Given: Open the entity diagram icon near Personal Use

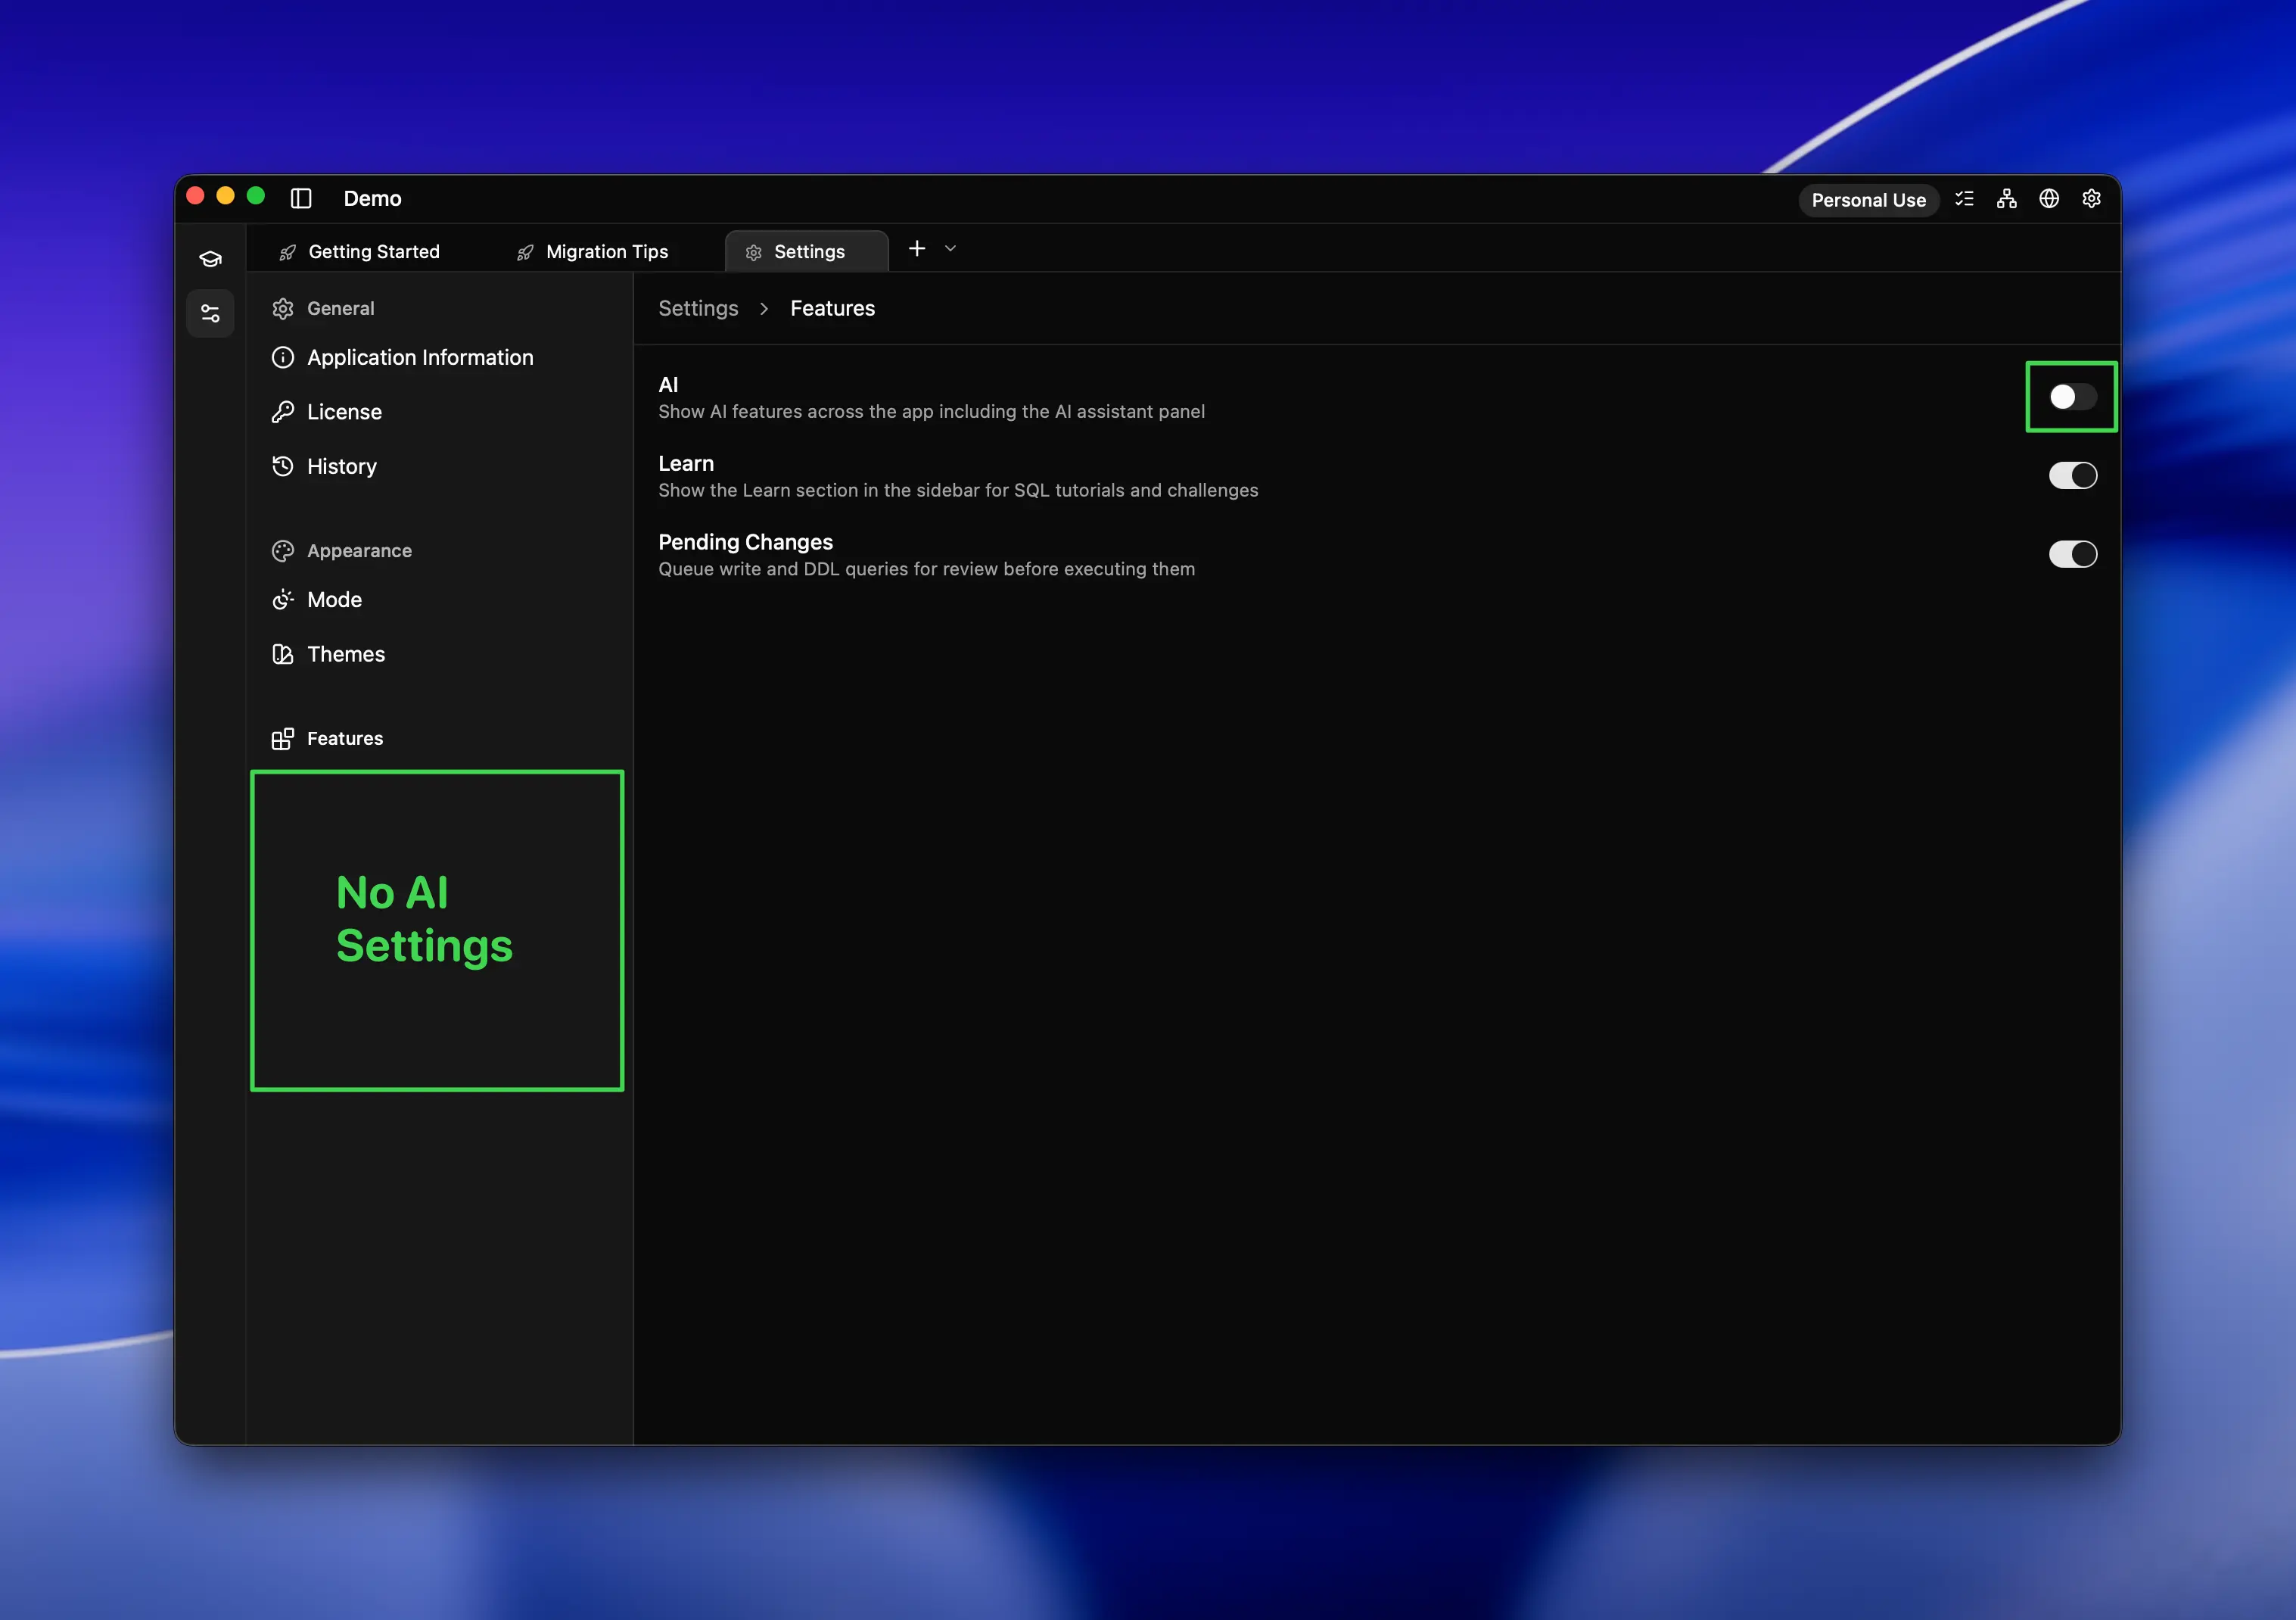Looking at the screenshot, I should [x=2006, y=199].
